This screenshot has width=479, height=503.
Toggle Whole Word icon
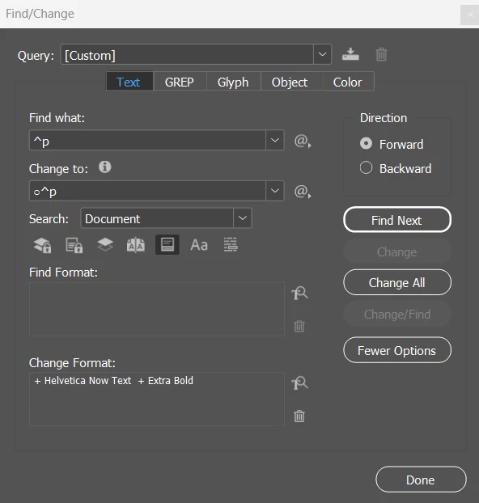[x=231, y=245]
